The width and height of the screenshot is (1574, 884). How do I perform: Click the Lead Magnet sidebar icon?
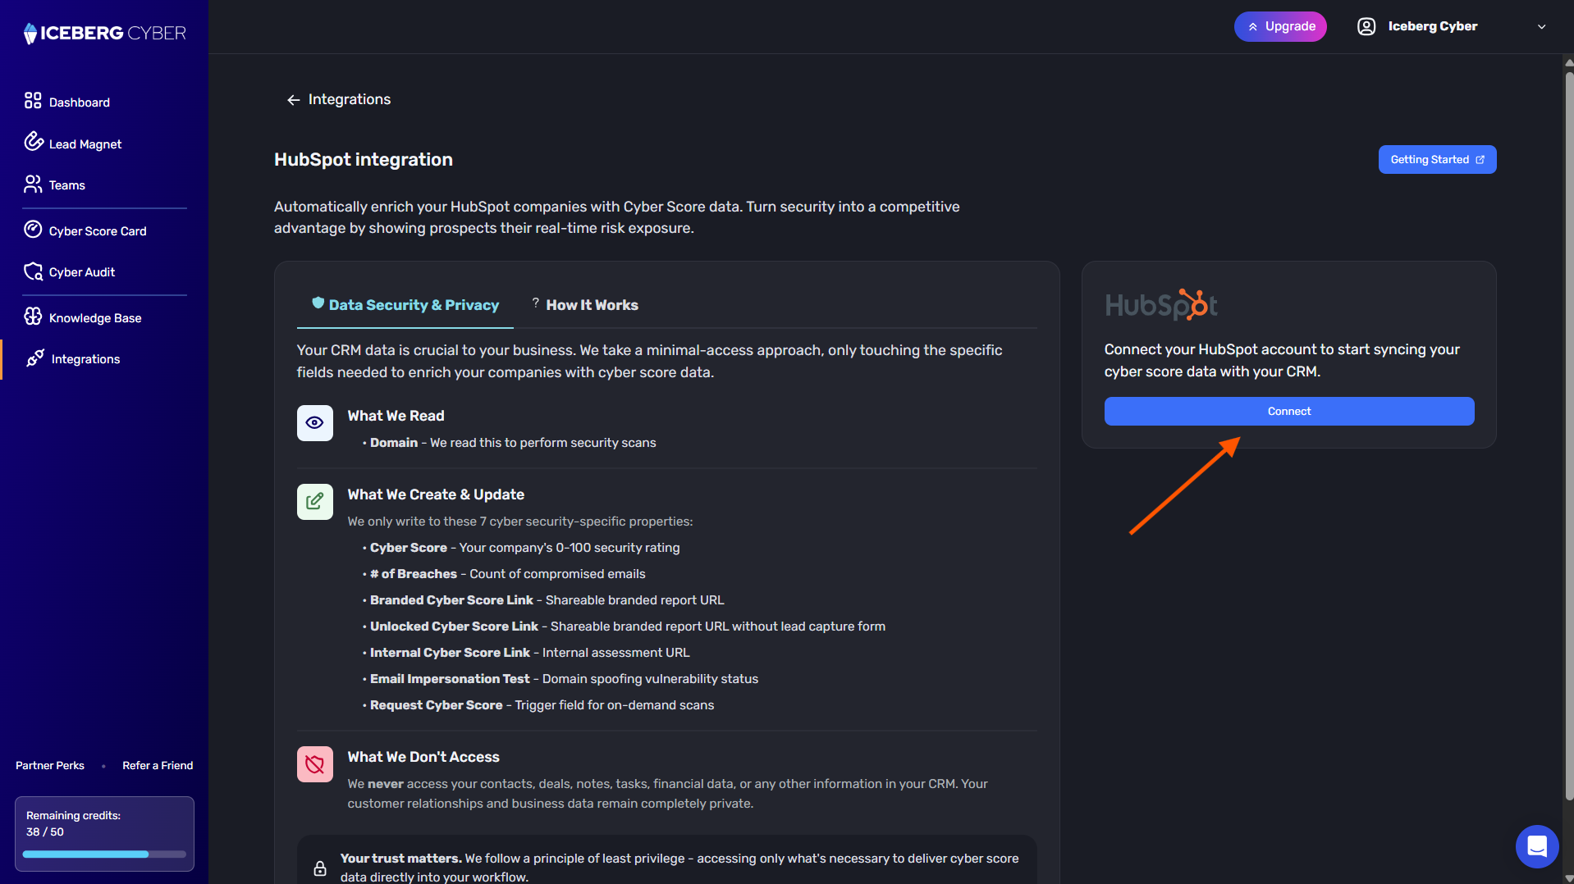pyautogui.click(x=33, y=142)
